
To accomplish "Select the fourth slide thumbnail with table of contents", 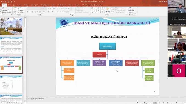I will [11, 84].
